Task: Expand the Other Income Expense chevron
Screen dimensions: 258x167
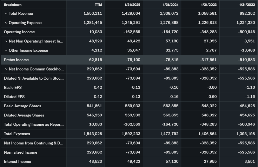Action: [6, 51]
